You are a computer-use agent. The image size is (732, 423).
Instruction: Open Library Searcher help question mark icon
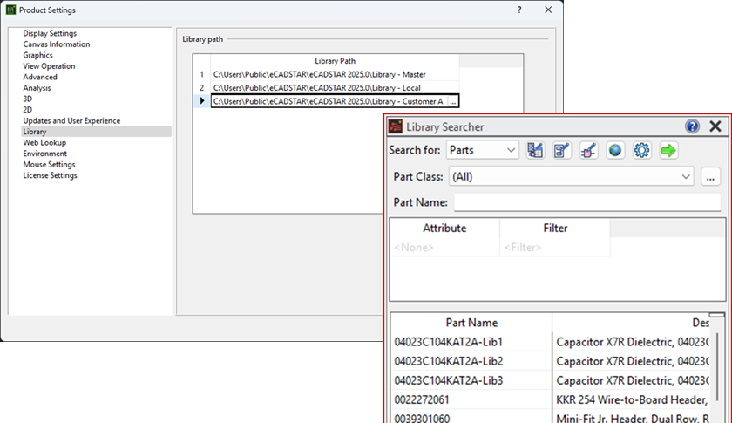tap(692, 126)
